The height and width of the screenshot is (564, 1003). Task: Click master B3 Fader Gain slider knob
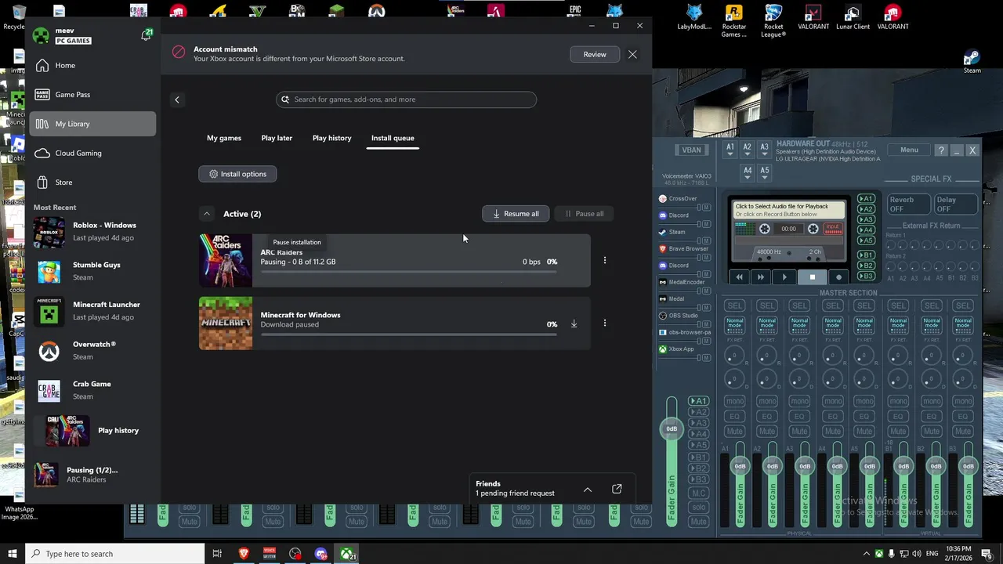coord(969,466)
